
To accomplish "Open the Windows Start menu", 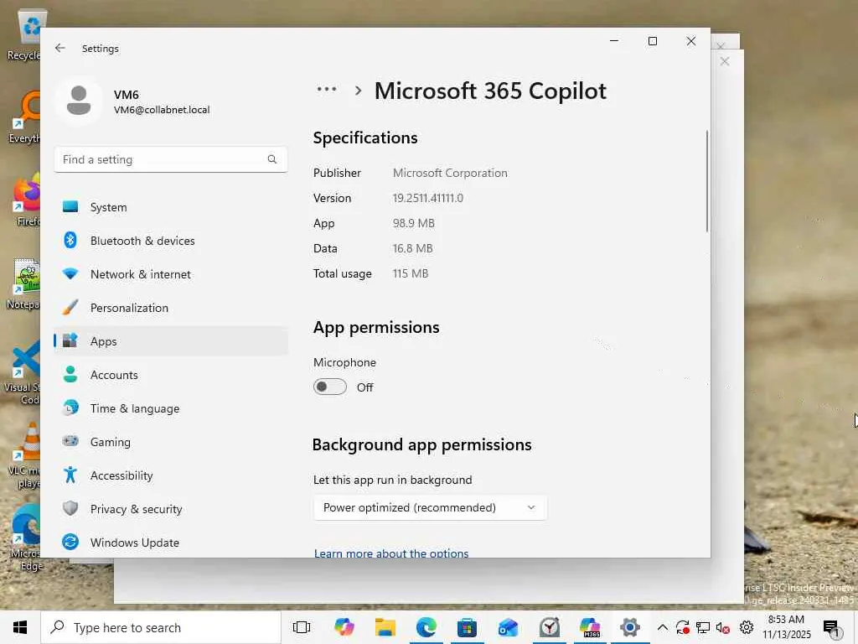I will coord(20,627).
